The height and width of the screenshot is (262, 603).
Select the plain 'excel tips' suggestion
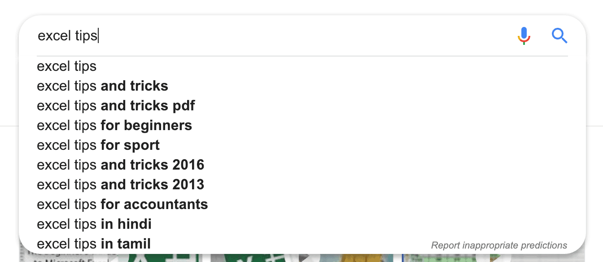tap(67, 66)
